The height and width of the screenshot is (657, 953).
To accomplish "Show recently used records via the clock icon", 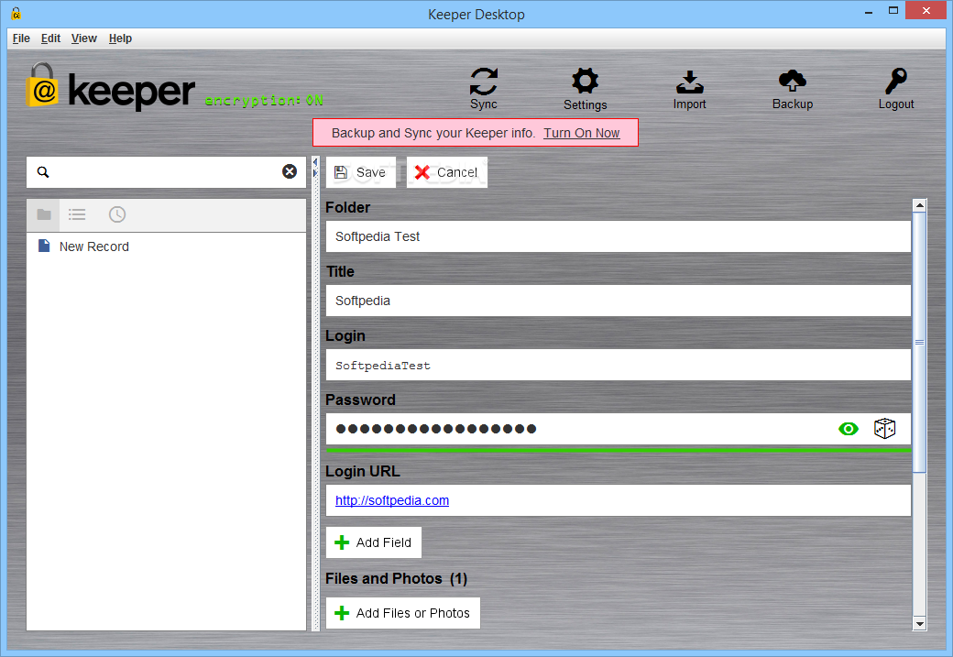I will pyautogui.click(x=116, y=214).
